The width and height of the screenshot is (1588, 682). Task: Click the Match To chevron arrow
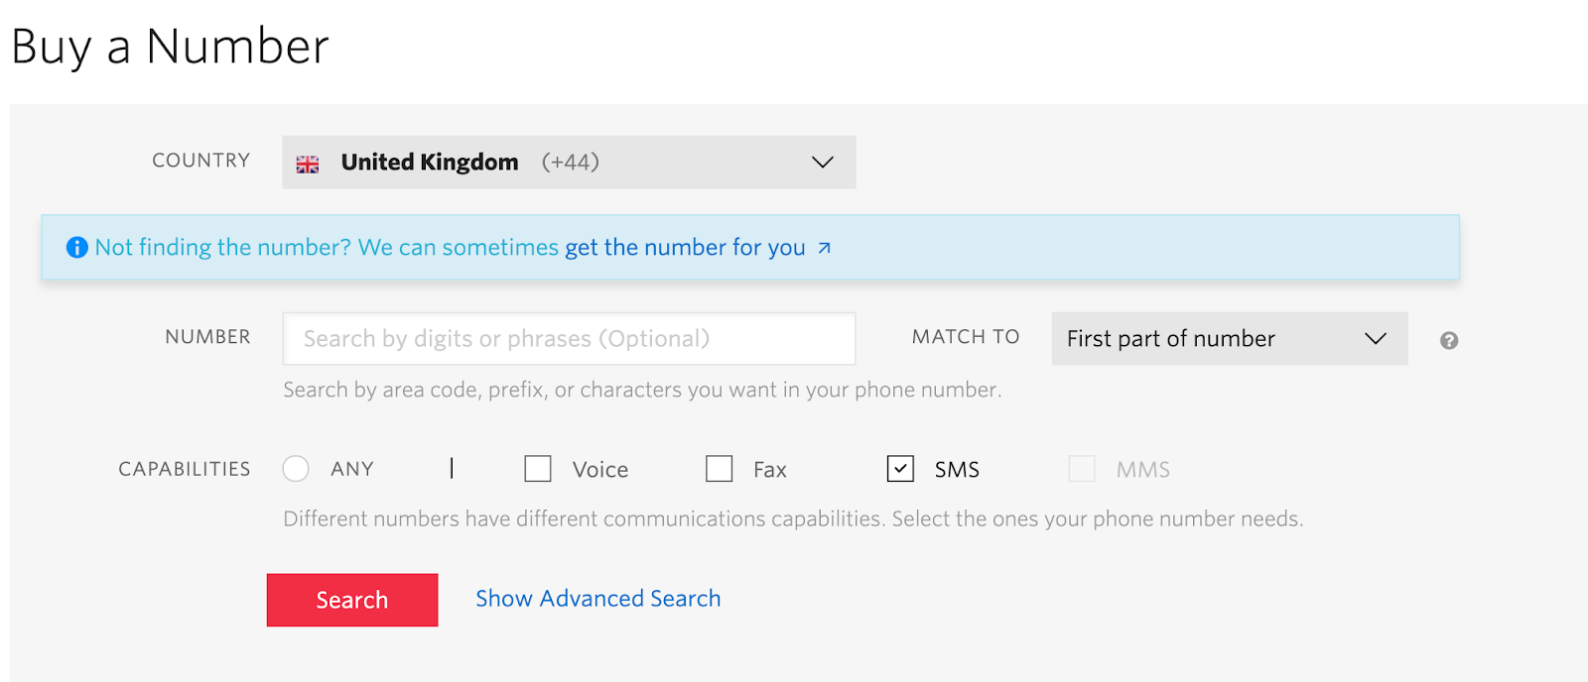click(x=1376, y=339)
